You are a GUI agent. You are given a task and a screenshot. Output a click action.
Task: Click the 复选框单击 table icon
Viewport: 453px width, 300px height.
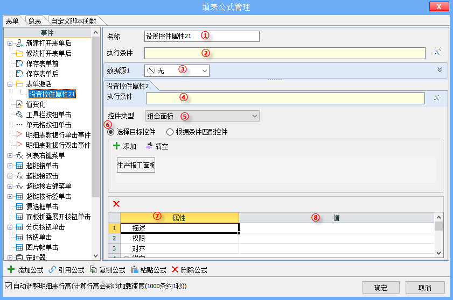(19, 206)
